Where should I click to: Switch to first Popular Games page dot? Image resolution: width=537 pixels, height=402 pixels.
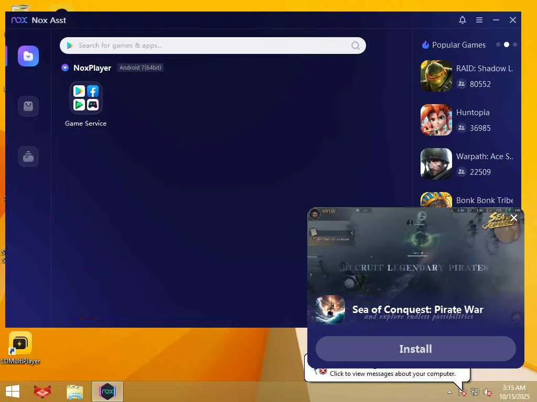click(x=498, y=44)
